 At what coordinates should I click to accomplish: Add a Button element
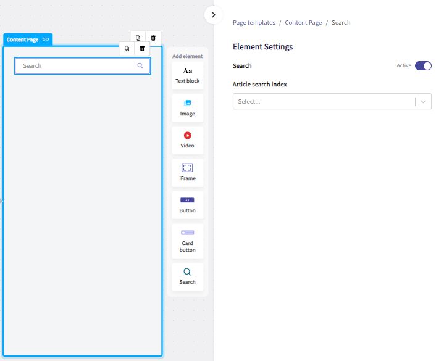pos(187,205)
